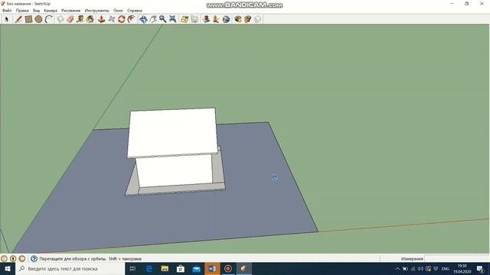Activate the Tape Measure tool

[80, 19]
